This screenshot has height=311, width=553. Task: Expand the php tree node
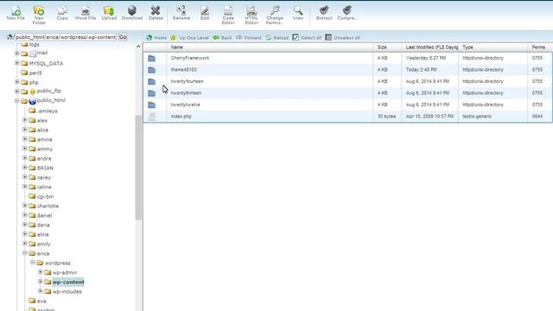point(17,82)
